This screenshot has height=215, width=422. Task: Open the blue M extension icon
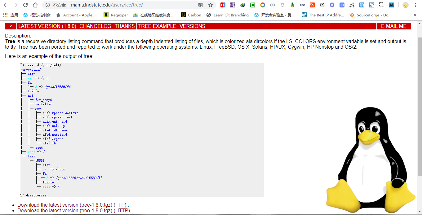[x=392, y=5]
